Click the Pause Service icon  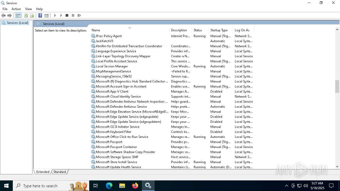click(x=73, y=15)
